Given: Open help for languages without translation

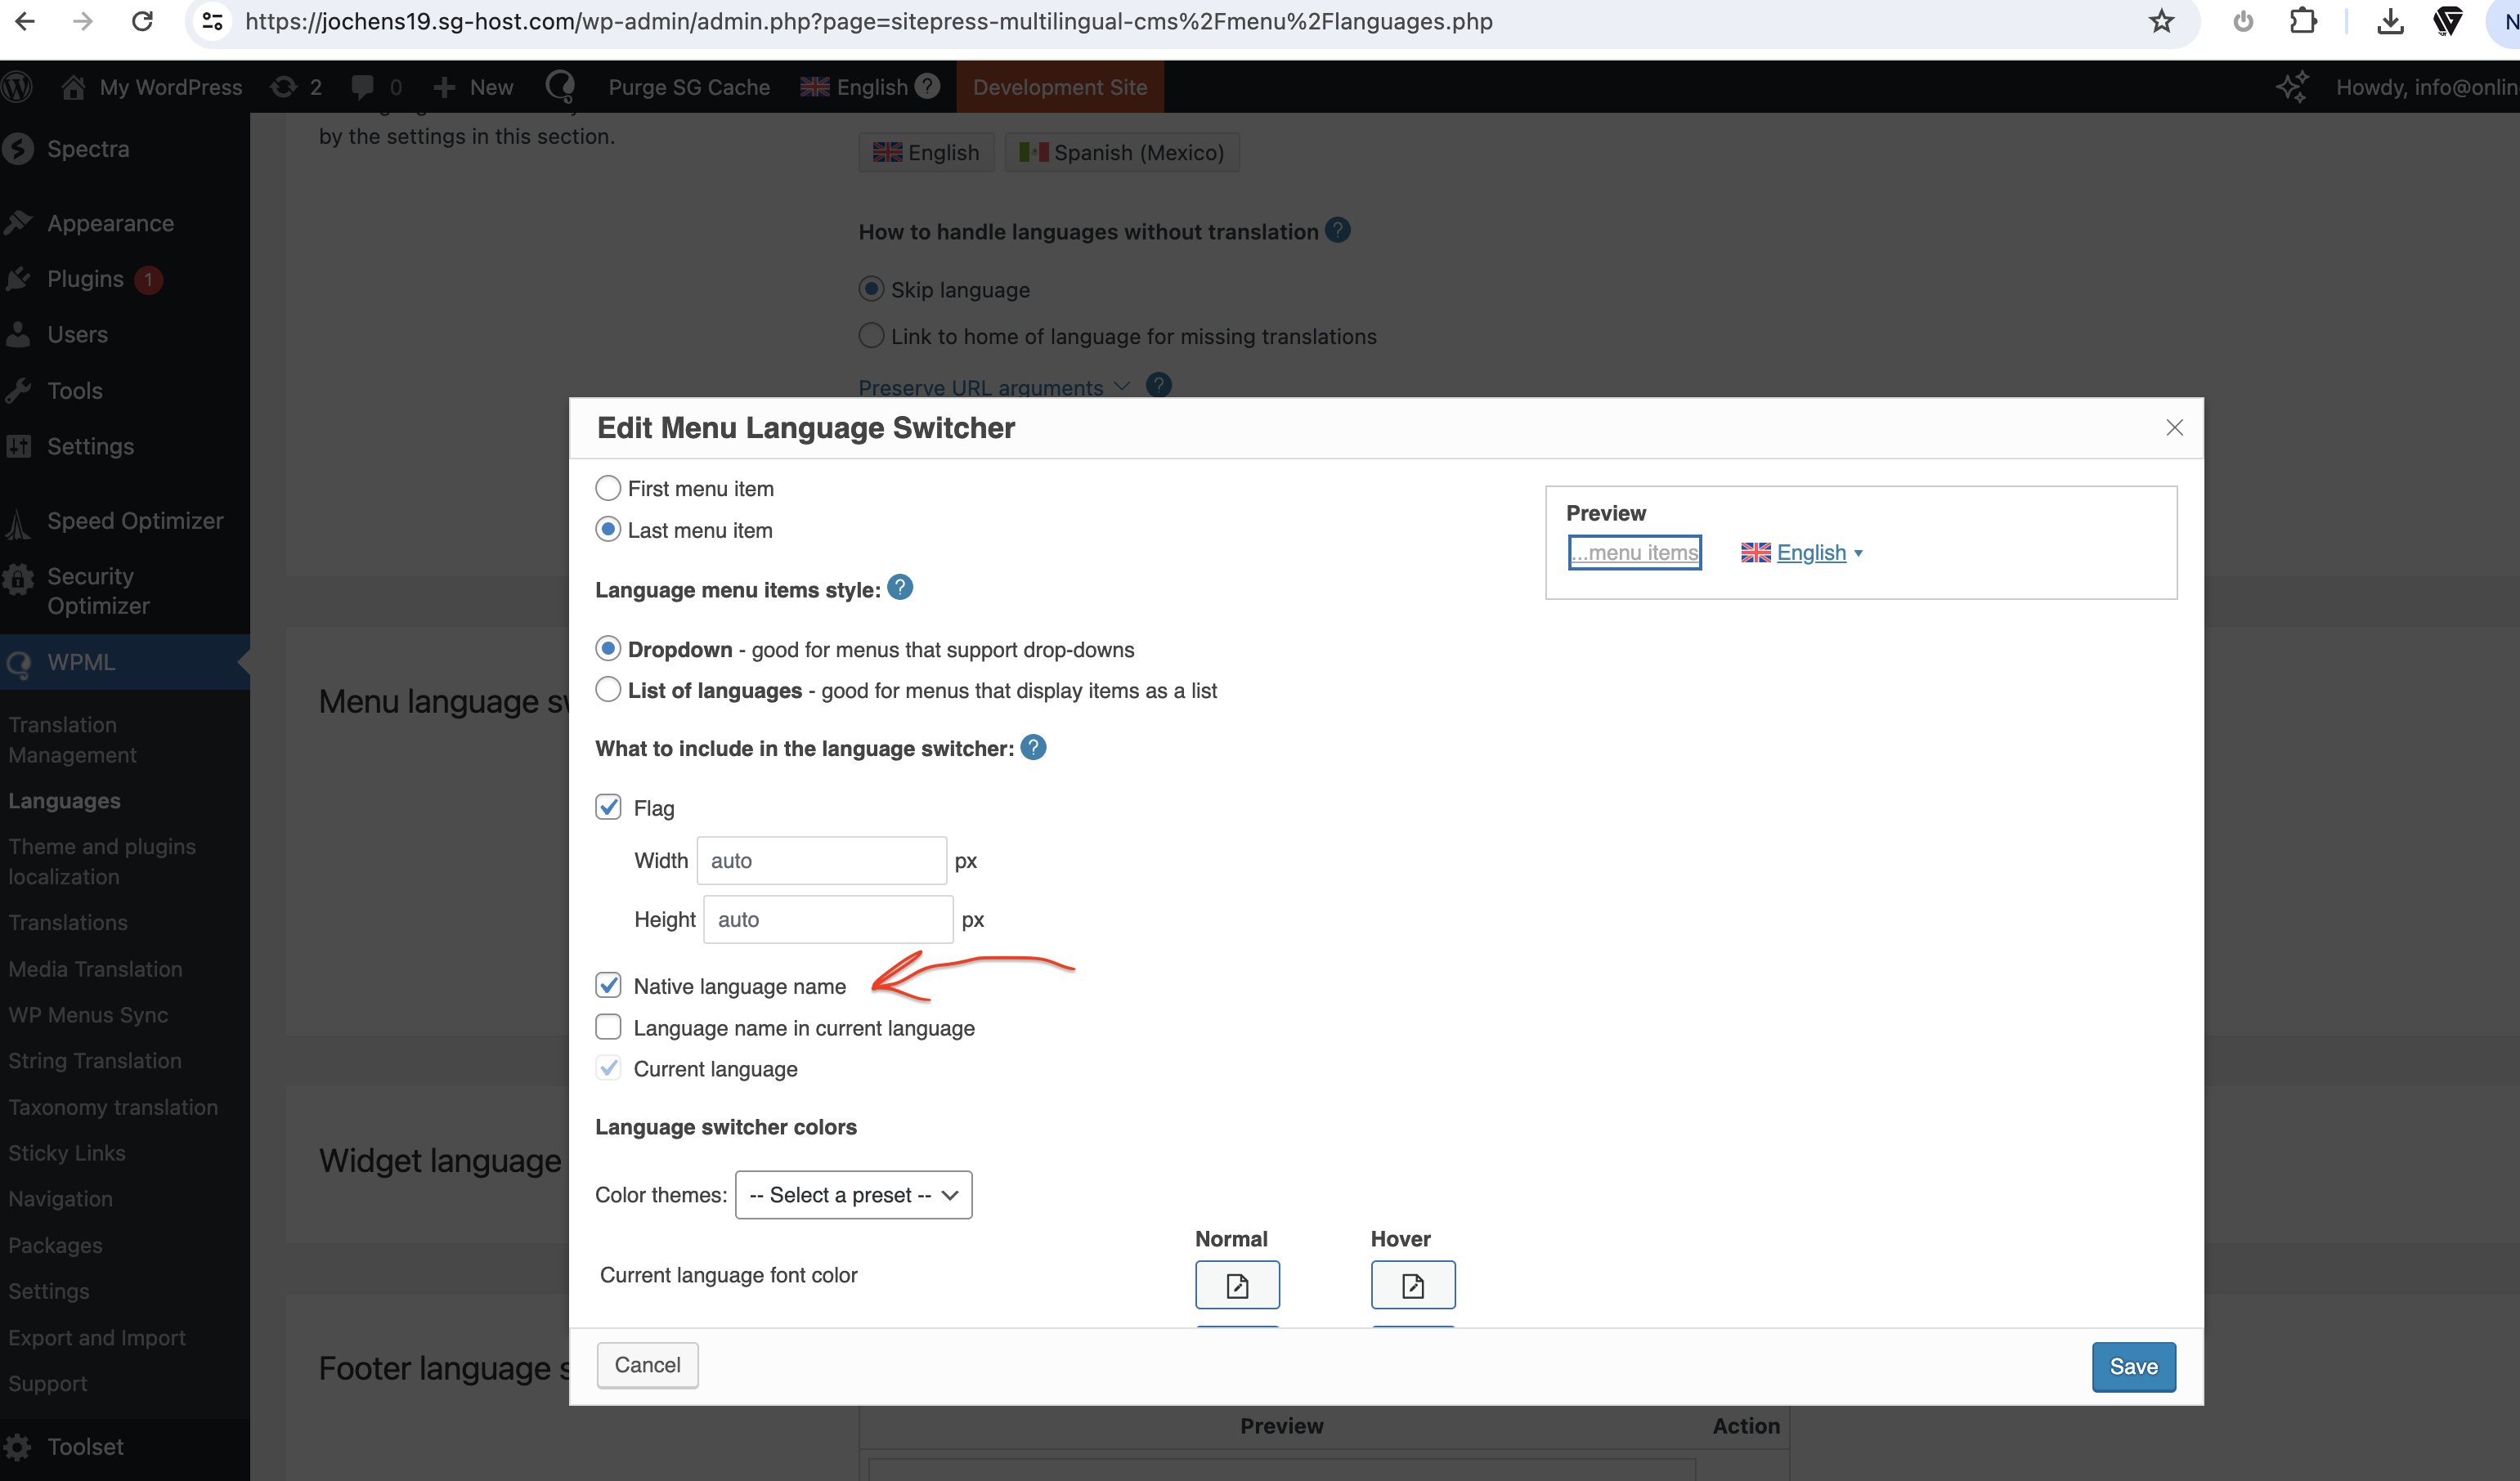Looking at the screenshot, I should tap(1338, 230).
